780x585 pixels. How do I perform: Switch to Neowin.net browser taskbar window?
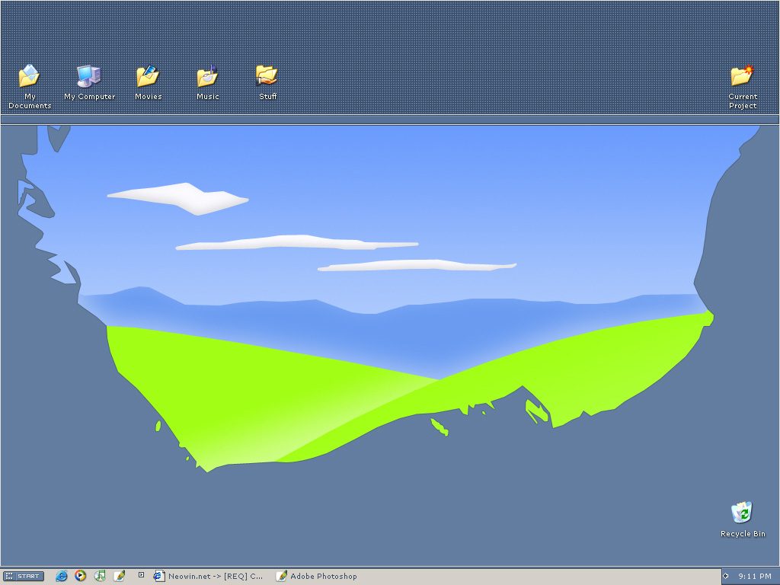[x=209, y=576]
